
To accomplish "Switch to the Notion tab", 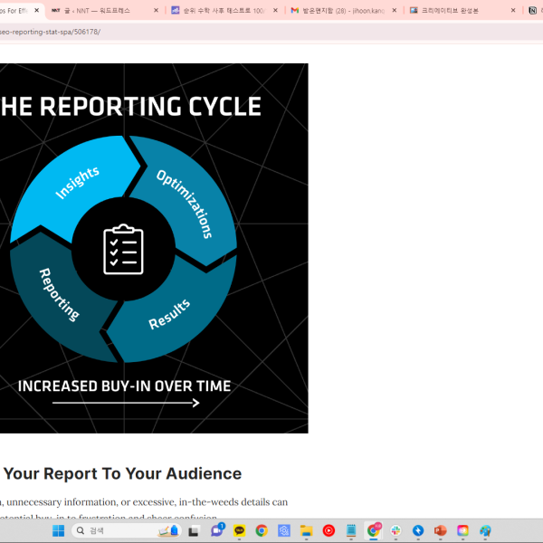I will point(533,11).
